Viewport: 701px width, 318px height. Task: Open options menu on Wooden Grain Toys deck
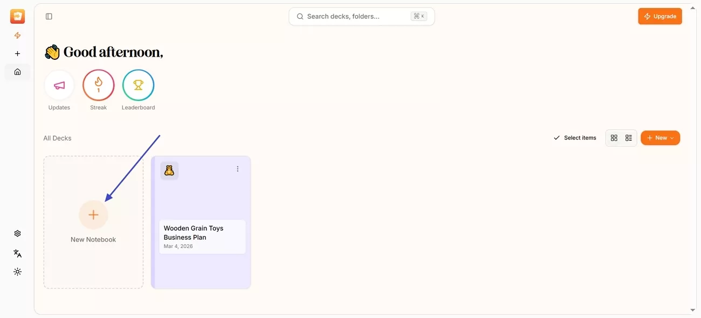237,168
